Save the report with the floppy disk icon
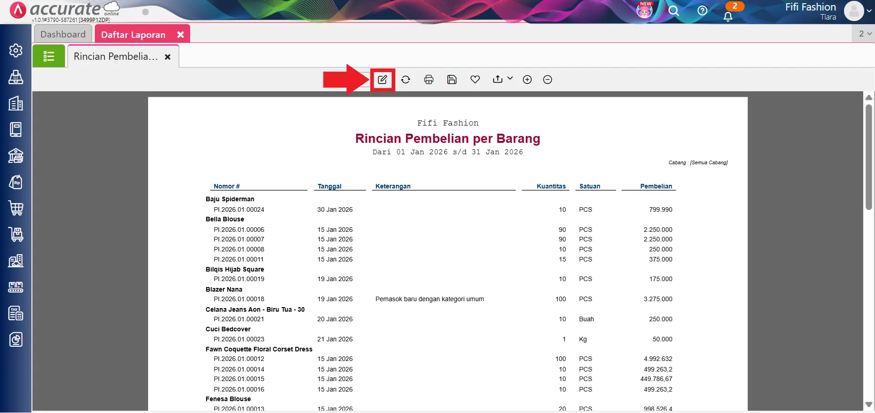 [452, 79]
